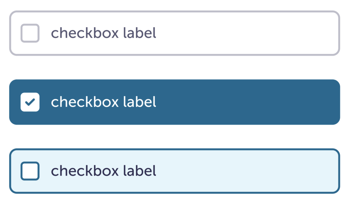Click the blue-outlined empty checkbox square
This screenshot has width=350, height=201.
point(30,171)
